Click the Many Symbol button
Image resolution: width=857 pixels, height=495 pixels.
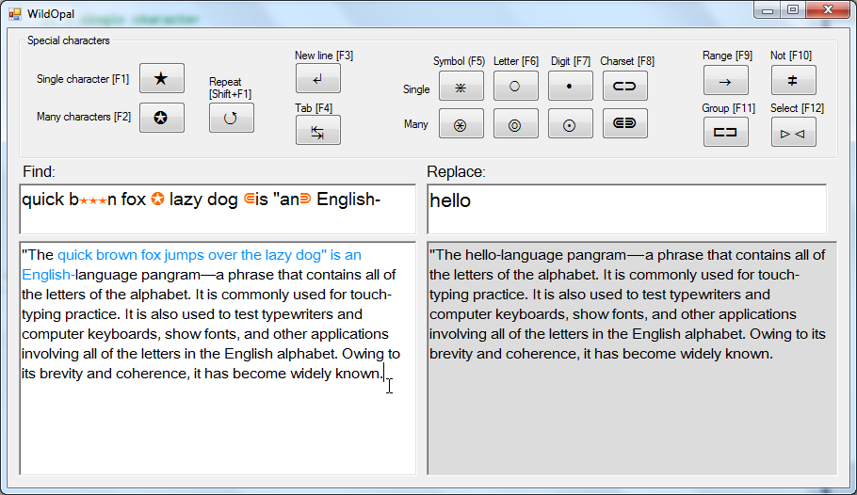(461, 123)
